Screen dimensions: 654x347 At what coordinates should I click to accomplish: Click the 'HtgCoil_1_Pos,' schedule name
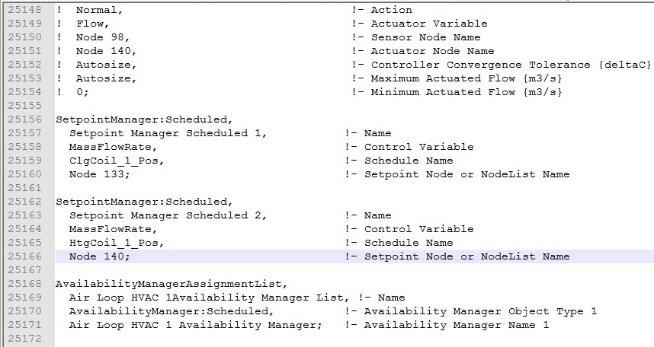[117, 243]
